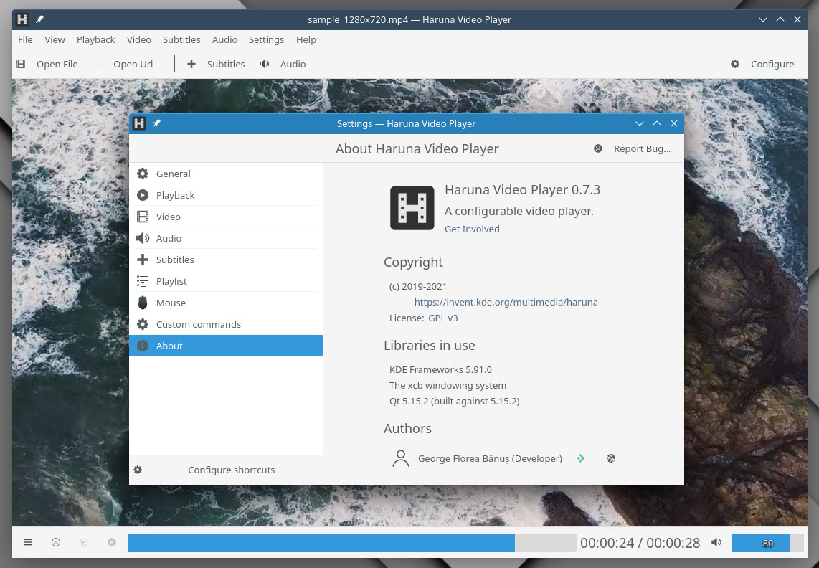
Task: Open the Audio menu in menu bar
Action: pos(224,39)
